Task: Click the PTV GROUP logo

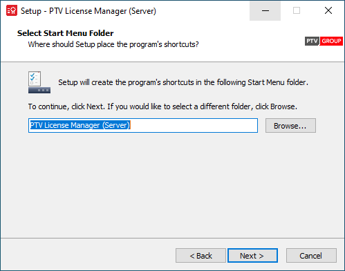Action: click(x=324, y=41)
